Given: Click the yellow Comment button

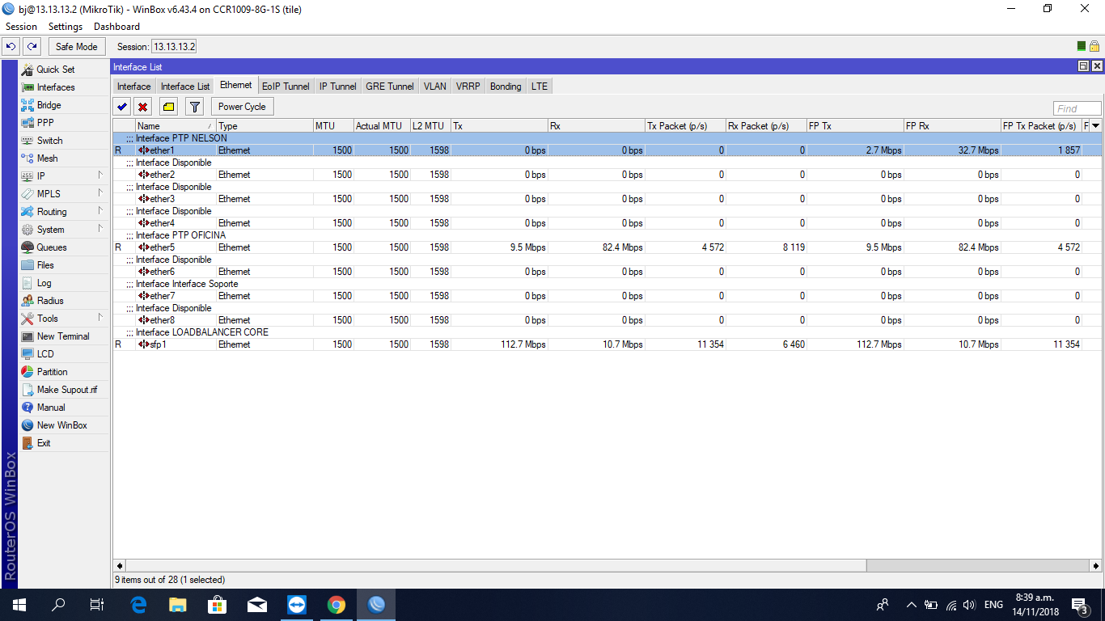Looking at the screenshot, I should pyautogui.click(x=168, y=107).
